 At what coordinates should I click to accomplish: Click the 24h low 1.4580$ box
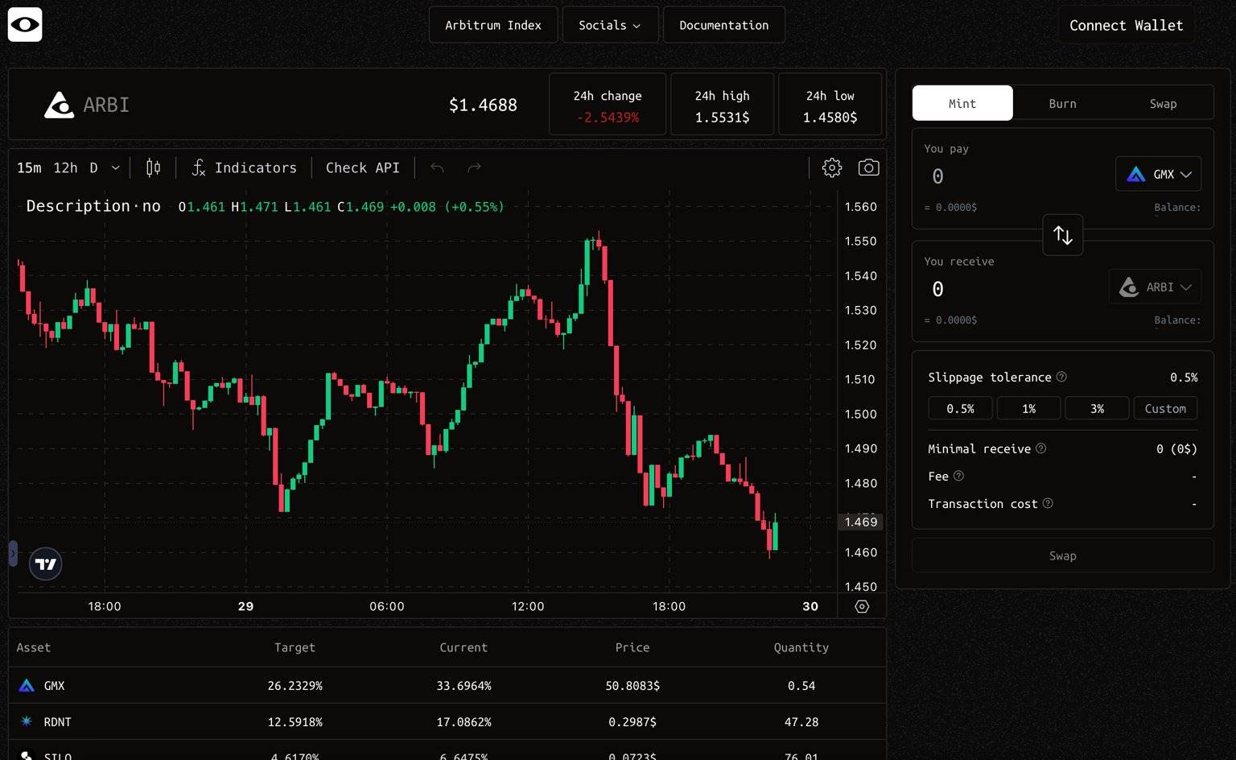[830, 105]
